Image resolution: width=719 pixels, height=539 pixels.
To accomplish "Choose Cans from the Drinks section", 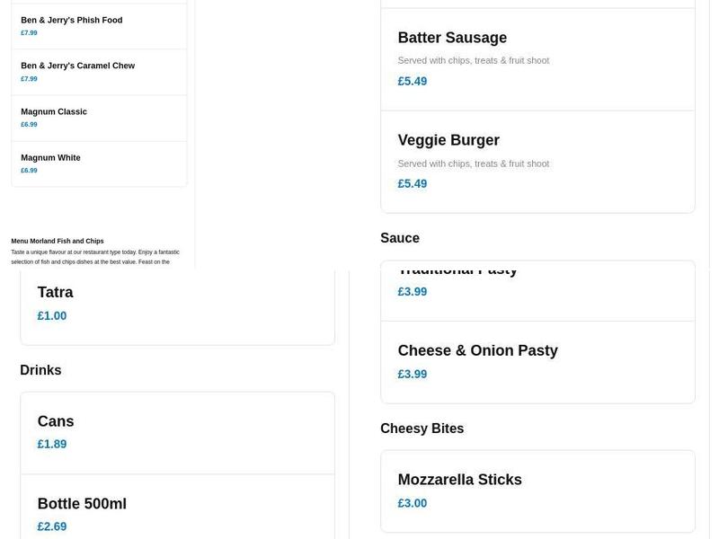I will point(55,421).
